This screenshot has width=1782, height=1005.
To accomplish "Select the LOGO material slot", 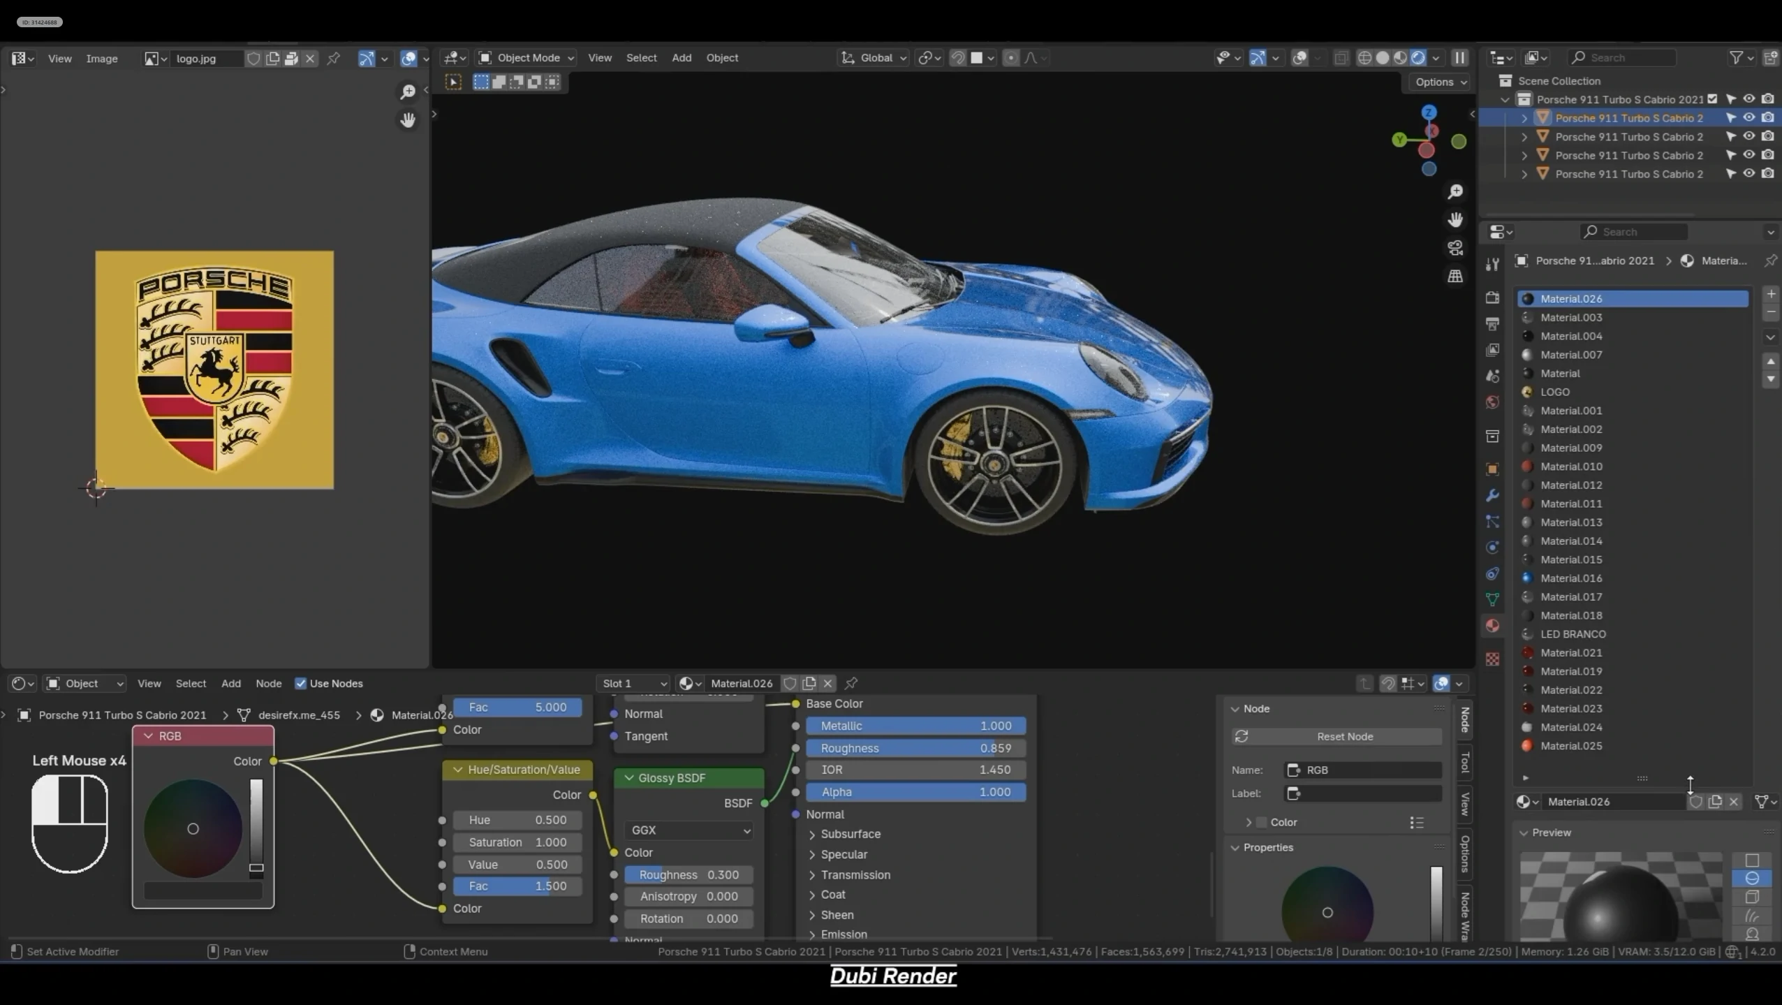I will 1633,392.
